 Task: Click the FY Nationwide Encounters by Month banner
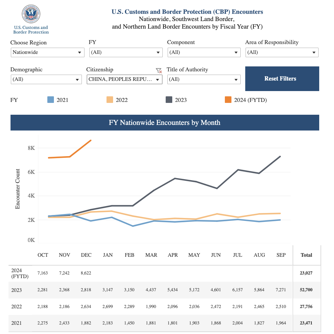165,123
